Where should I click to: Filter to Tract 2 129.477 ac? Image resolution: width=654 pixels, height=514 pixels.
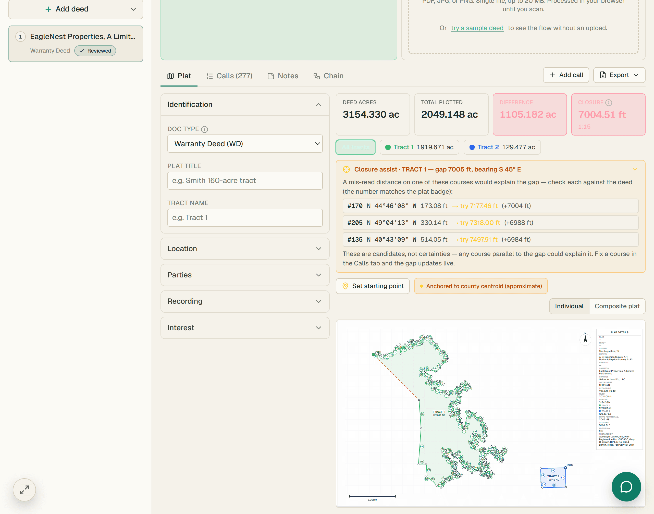502,148
